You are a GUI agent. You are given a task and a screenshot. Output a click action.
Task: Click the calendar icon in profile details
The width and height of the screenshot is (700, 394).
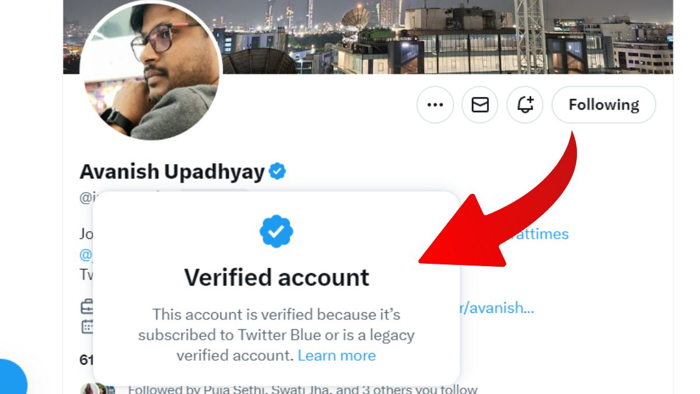(86, 326)
